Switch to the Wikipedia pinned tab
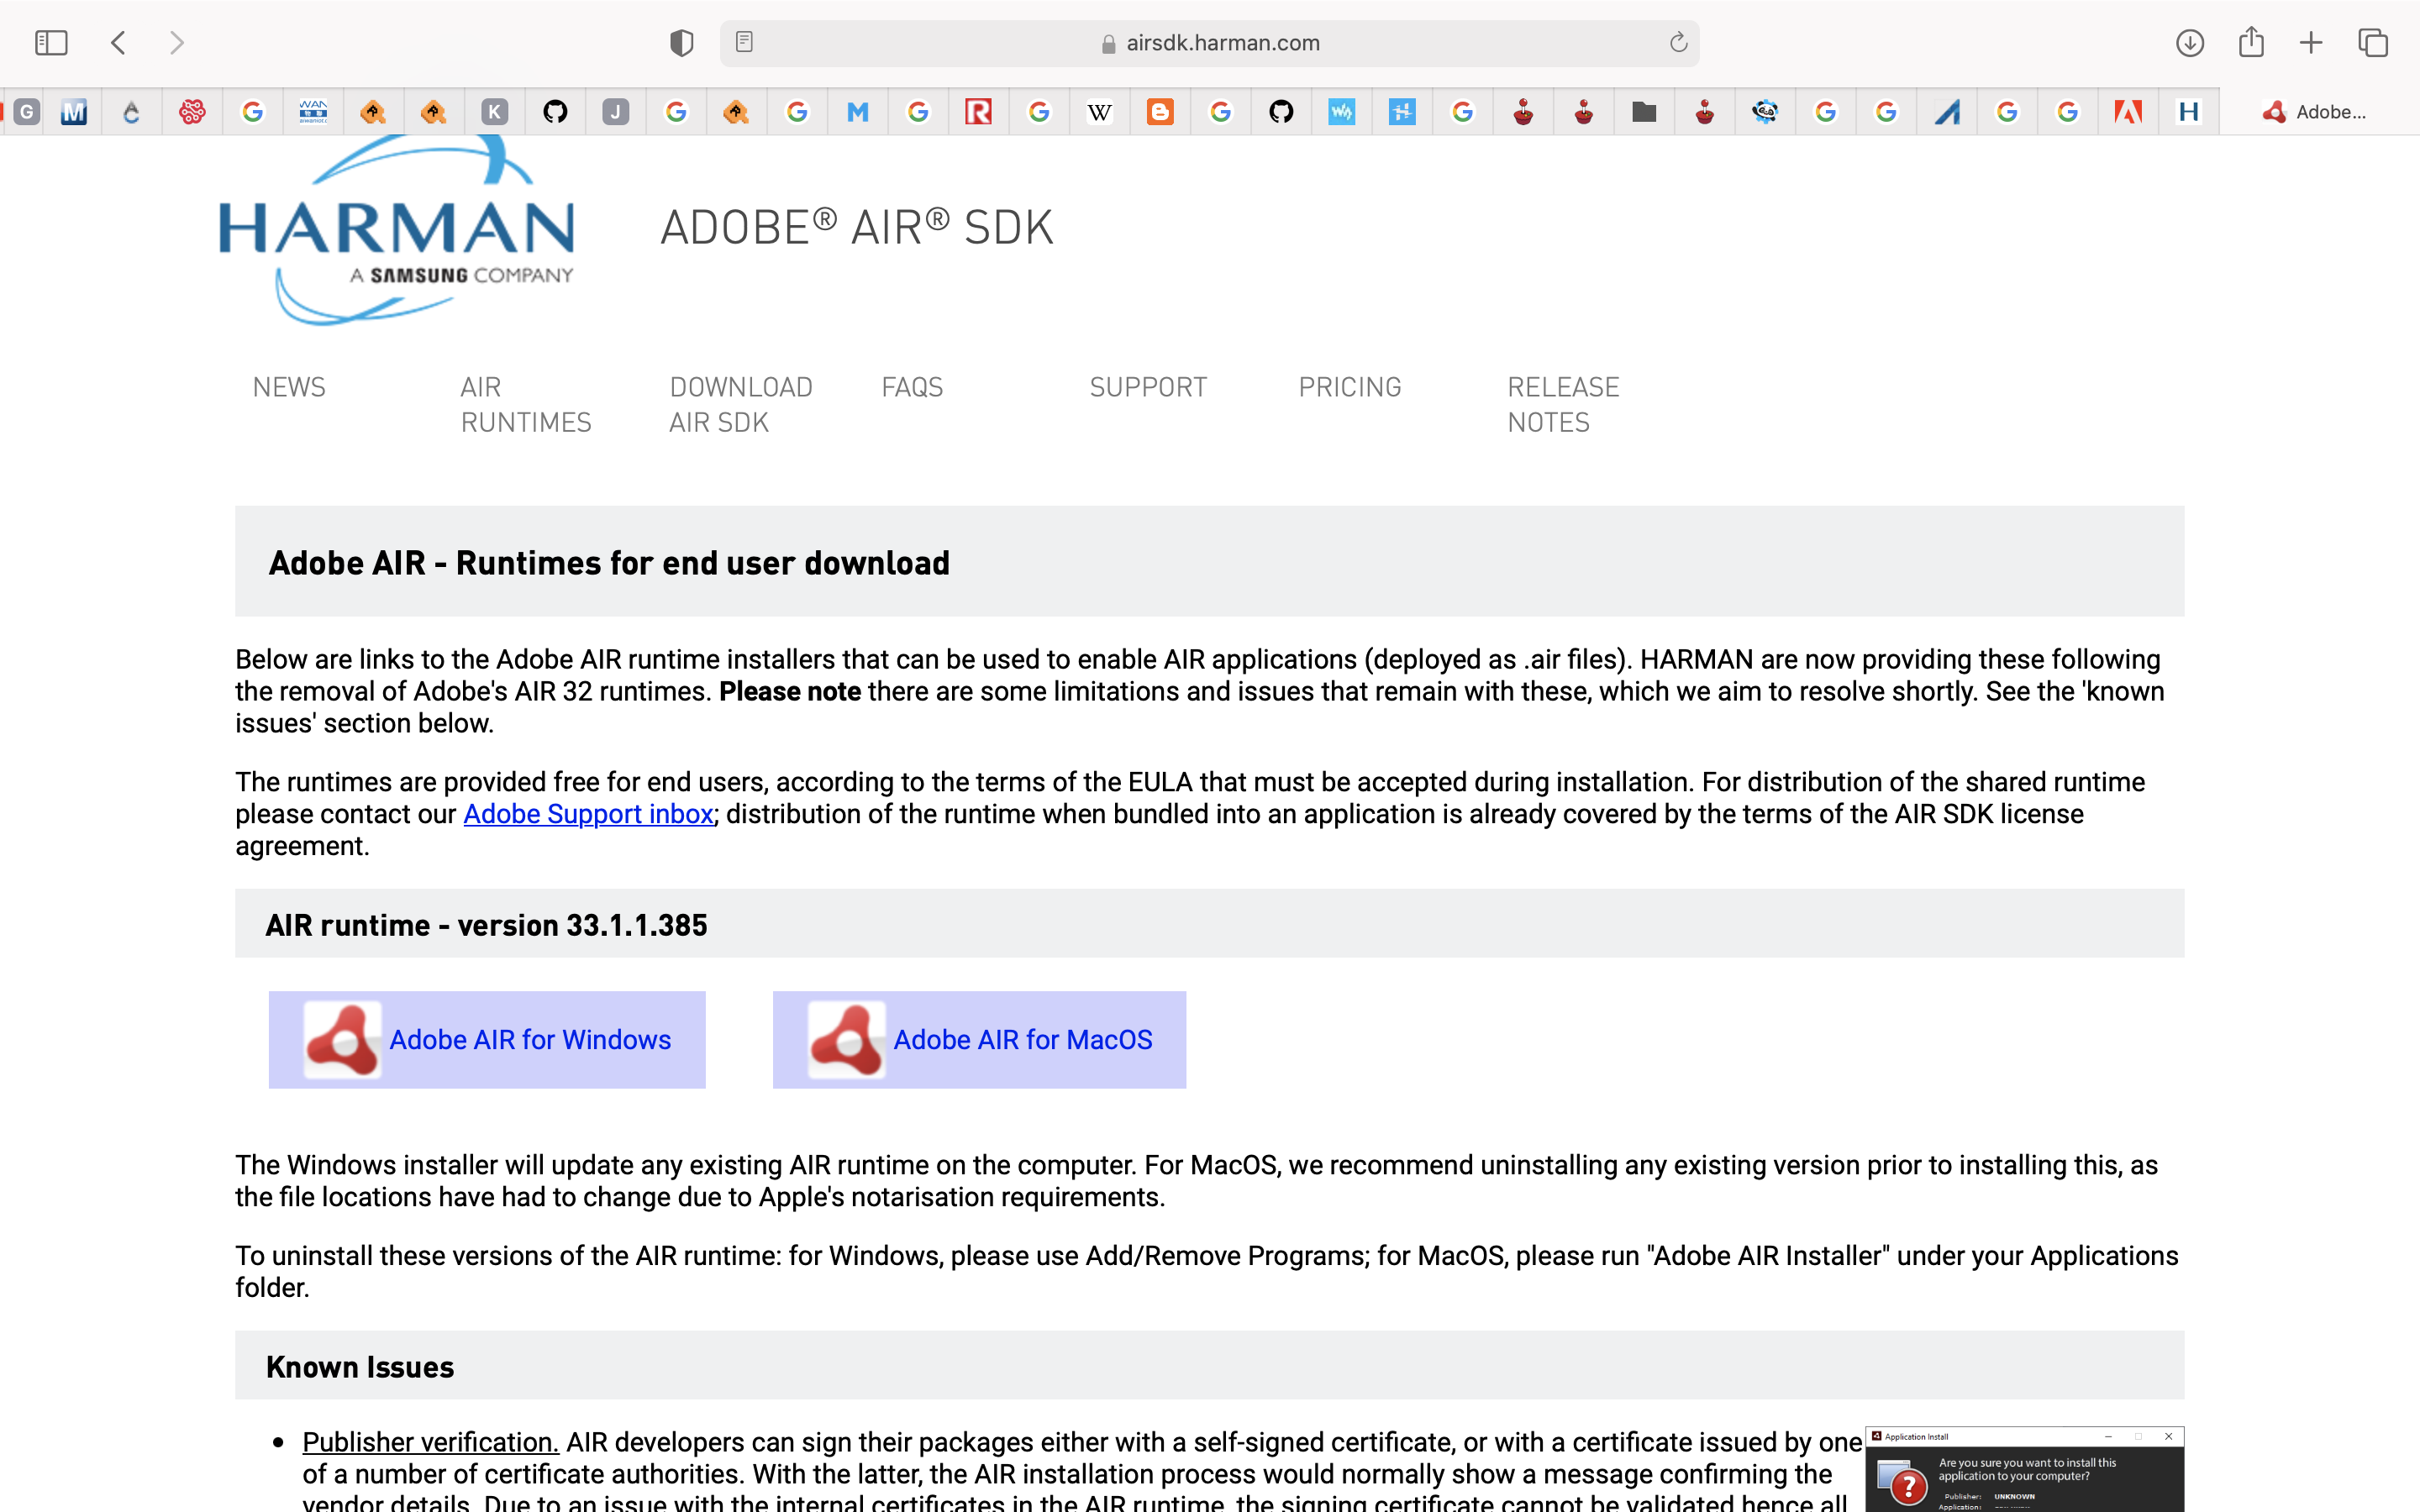The width and height of the screenshot is (2420, 1512). click(1099, 112)
